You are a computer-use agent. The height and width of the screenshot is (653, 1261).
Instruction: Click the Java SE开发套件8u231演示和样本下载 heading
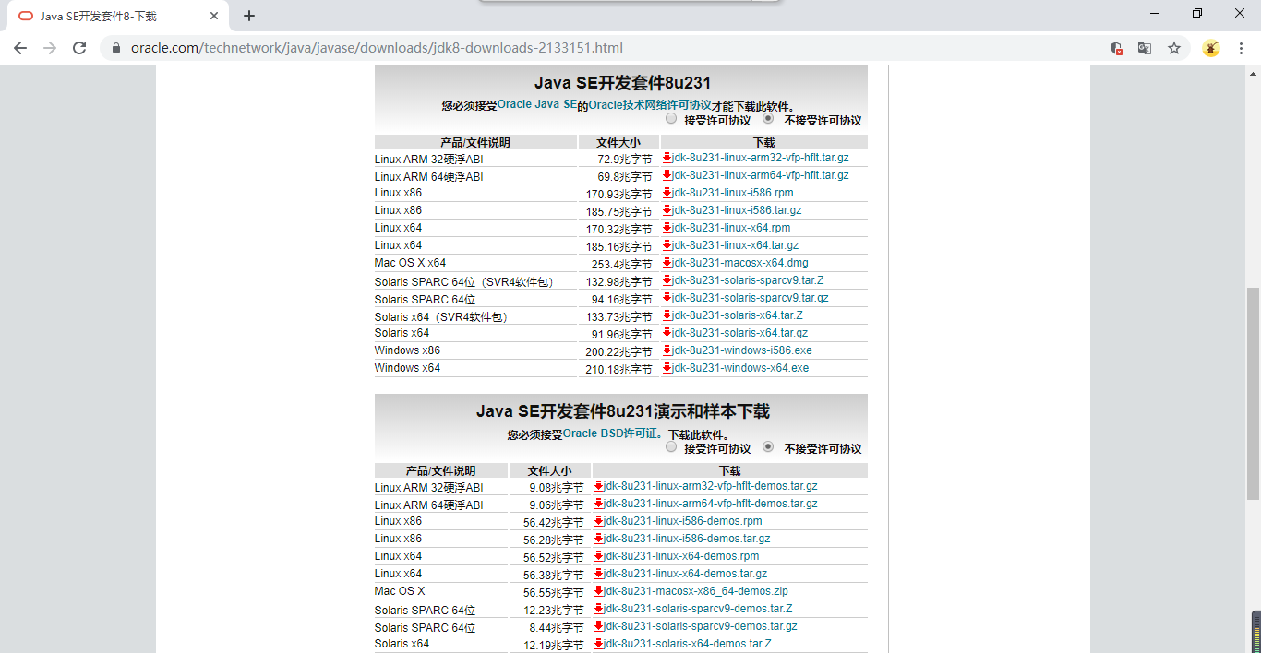click(x=623, y=411)
